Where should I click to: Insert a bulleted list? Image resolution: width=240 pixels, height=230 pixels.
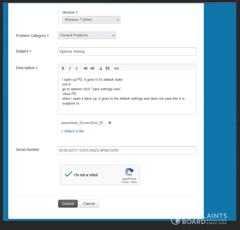click(85, 68)
